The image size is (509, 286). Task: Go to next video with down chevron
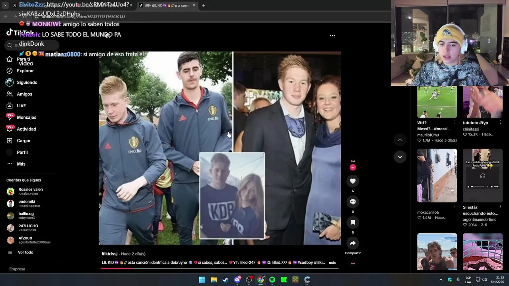pos(400,157)
